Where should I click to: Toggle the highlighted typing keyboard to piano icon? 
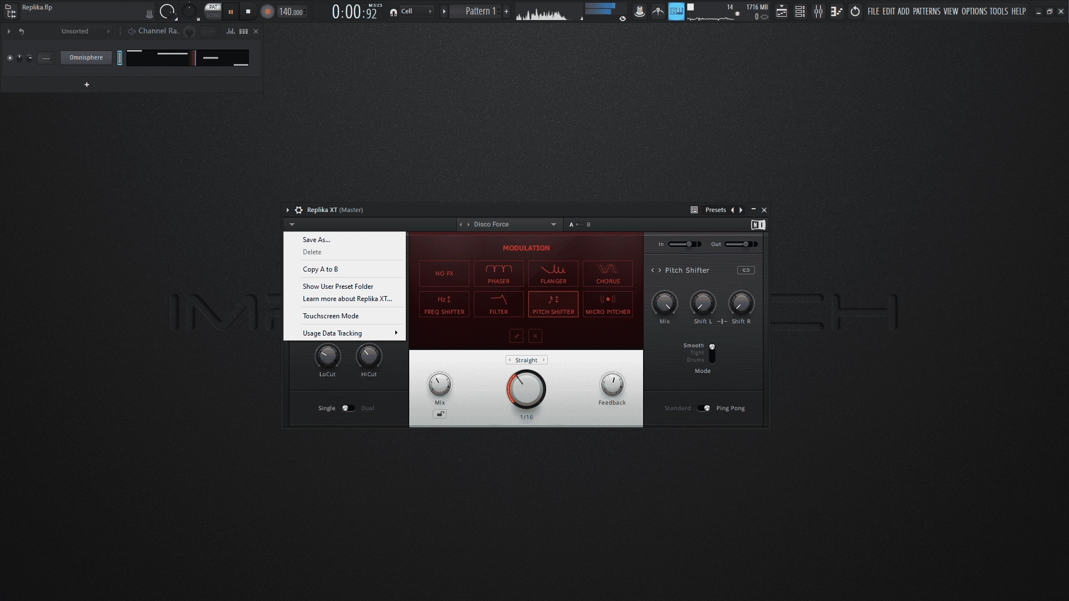(676, 11)
